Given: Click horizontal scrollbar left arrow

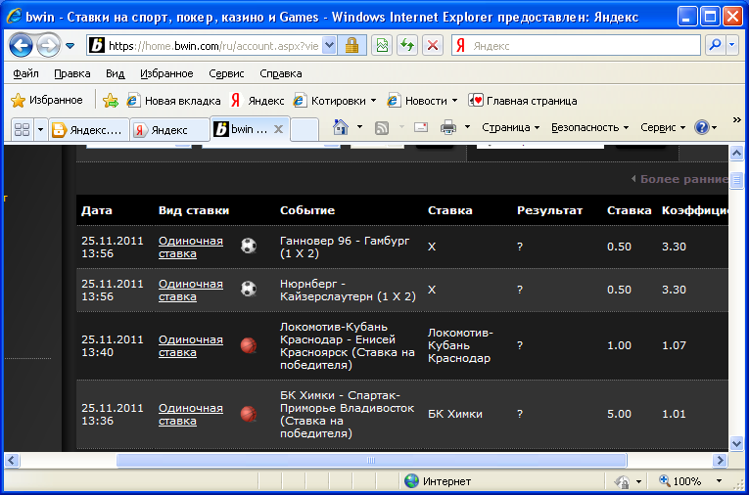Looking at the screenshot, I should click(x=12, y=460).
